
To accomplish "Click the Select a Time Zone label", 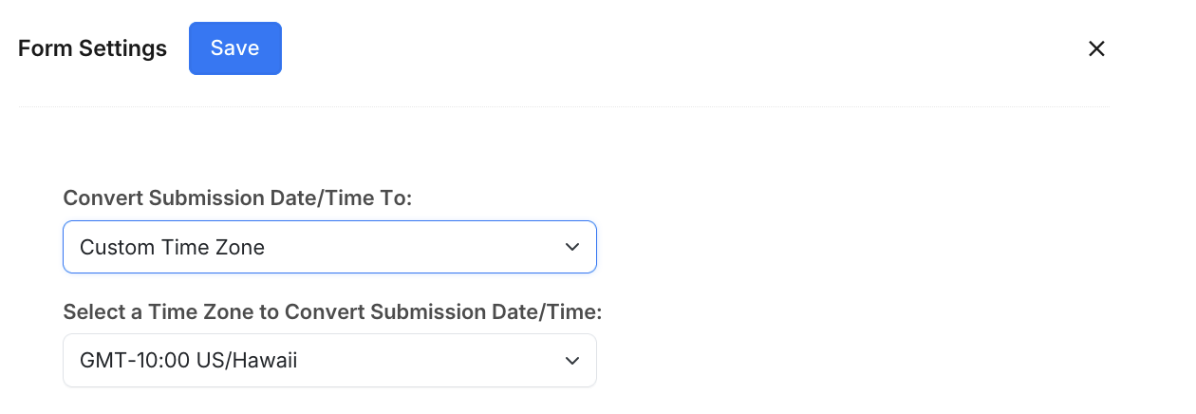I will click(332, 311).
